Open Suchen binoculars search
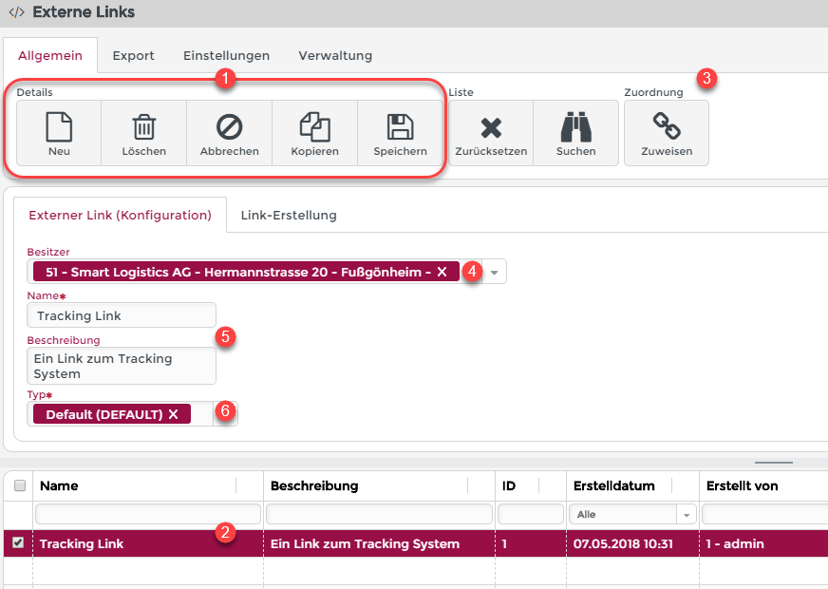 (x=575, y=126)
